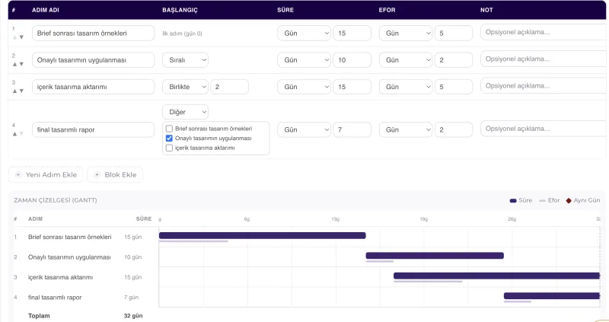Click effort field 5 in step 1

point(454,33)
